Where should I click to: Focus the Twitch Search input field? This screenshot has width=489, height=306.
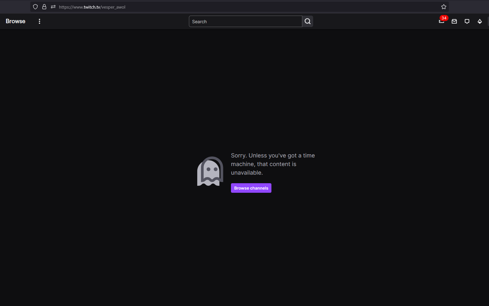(245, 21)
